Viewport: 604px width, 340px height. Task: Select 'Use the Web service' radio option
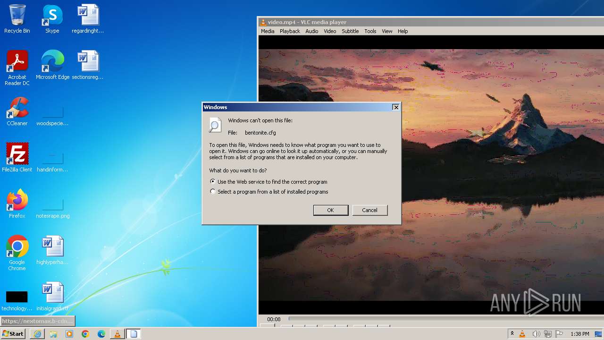click(x=268, y=182)
